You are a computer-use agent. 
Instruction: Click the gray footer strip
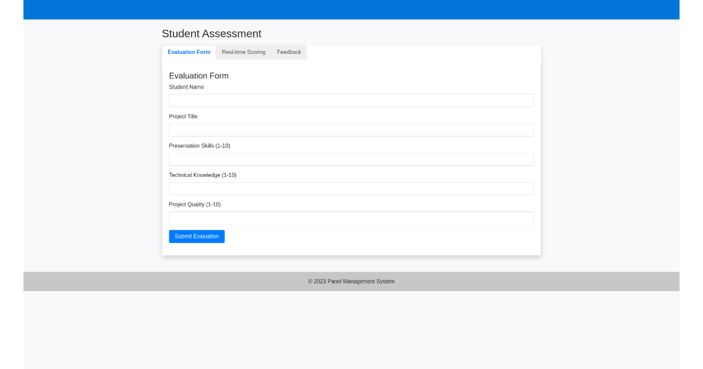pyautogui.click(x=117, y=281)
